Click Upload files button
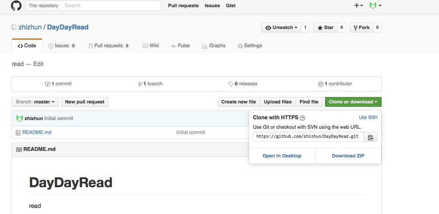Image resolution: width=439 pixels, height=214 pixels. click(x=278, y=102)
